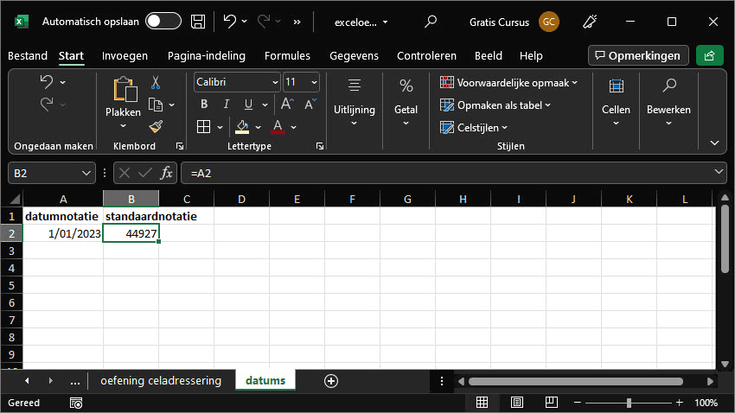
Task: Click the Select All corner triangle
Action: [15, 199]
